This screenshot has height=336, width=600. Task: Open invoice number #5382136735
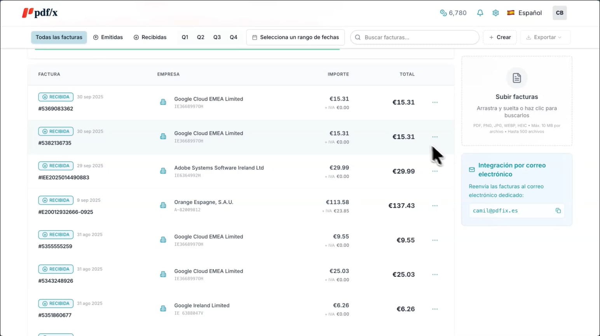coord(55,143)
